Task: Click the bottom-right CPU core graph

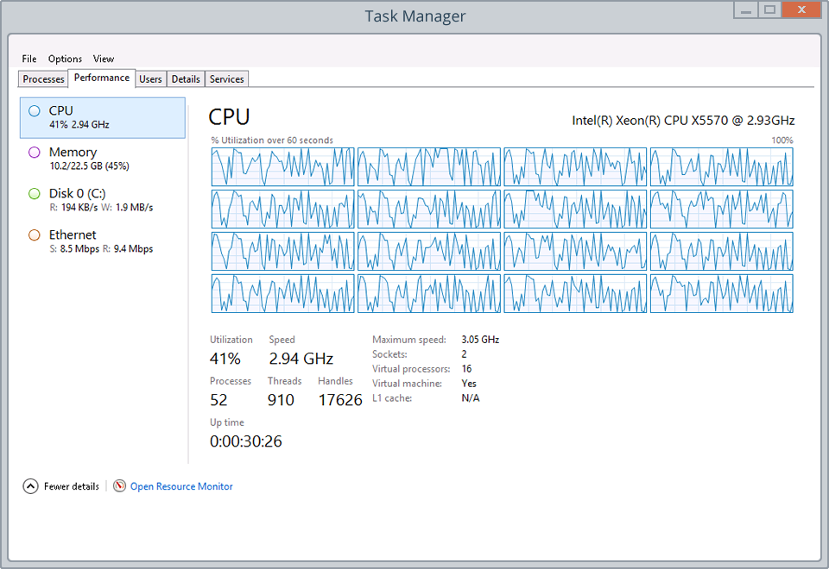Action: tap(721, 293)
